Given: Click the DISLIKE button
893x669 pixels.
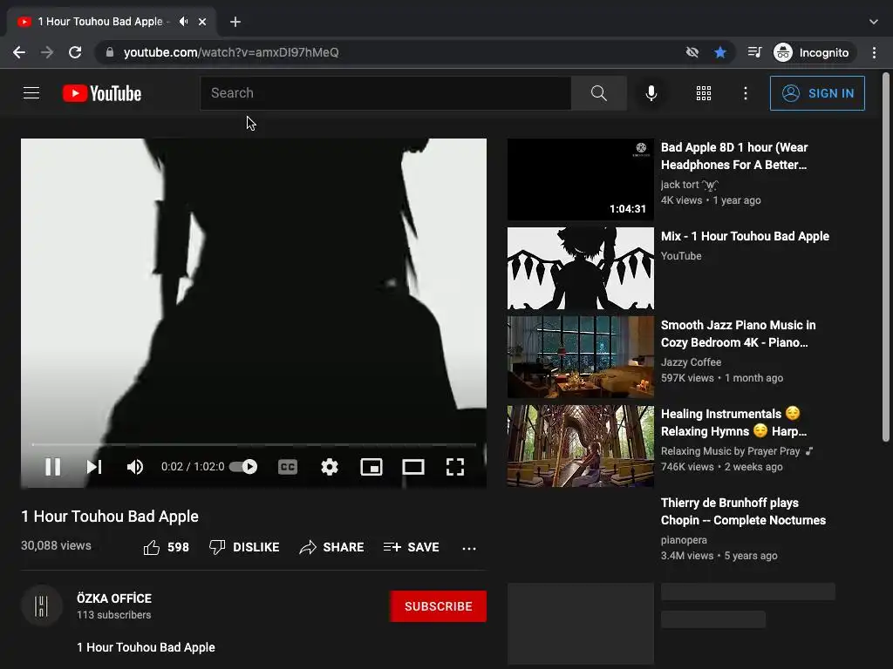Looking at the screenshot, I should 244,547.
